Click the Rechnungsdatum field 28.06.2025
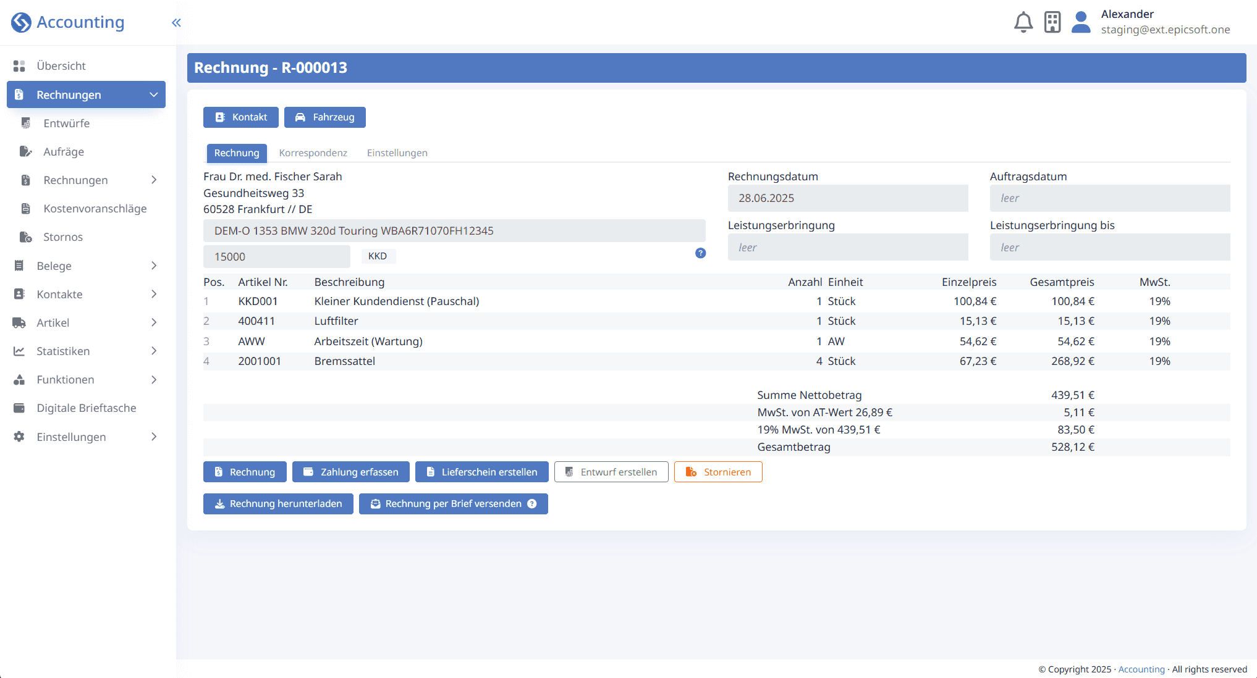This screenshot has height=678, width=1257. 848,198
